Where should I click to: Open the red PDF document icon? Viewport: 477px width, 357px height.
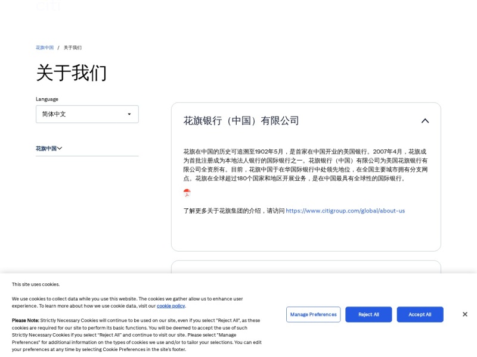pos(187,193)
